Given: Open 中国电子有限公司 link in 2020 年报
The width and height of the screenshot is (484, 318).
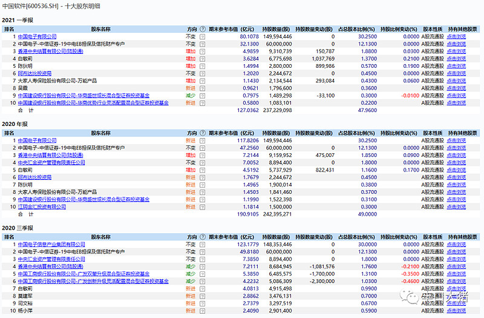Looking at the screenshot, I should 37,141.
